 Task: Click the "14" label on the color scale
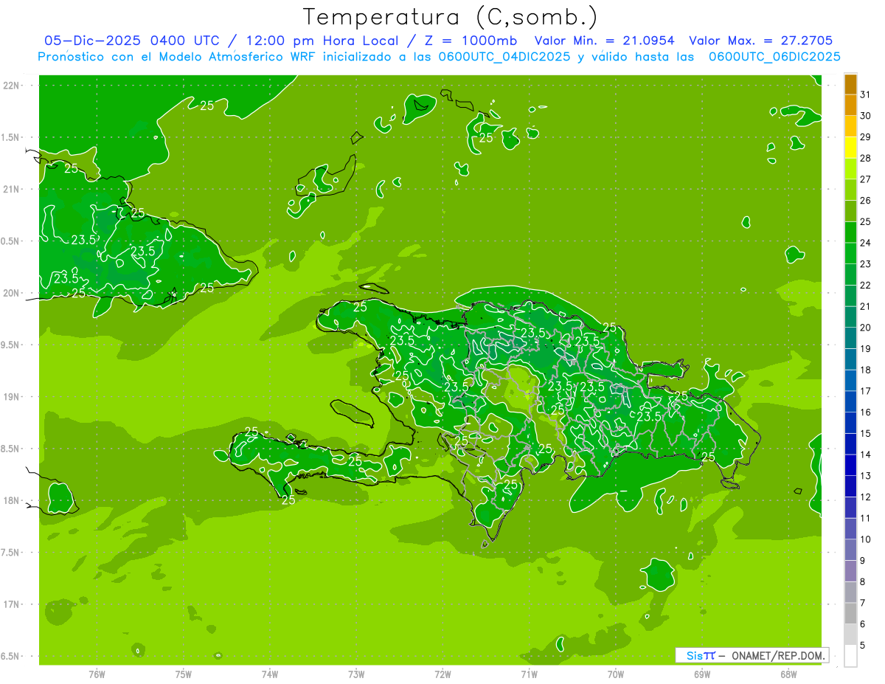click(866, 455)
